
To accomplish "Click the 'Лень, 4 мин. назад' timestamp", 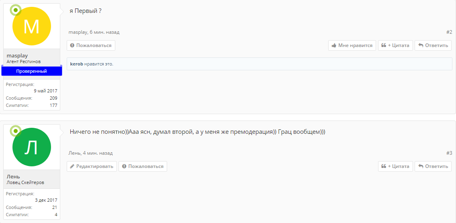I will (x=98, y=153).
